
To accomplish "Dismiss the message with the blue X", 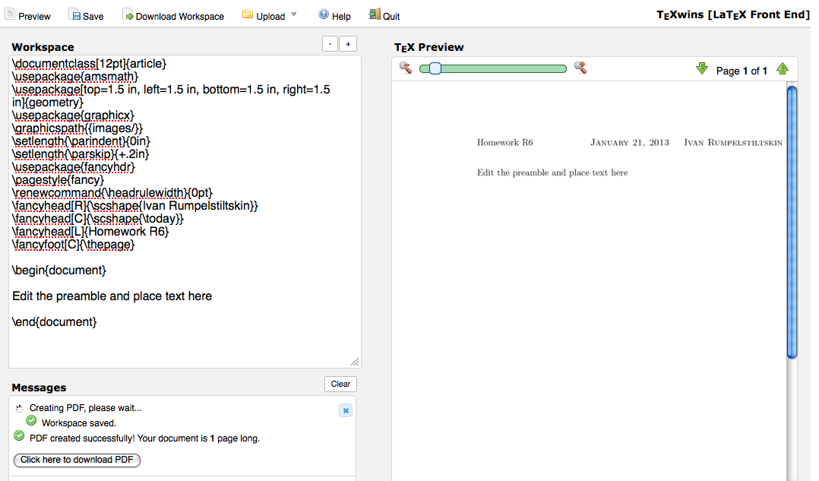I will 346,410.
